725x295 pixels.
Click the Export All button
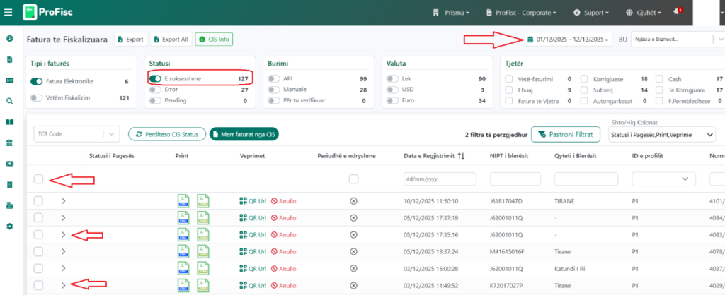pos(171,40)
